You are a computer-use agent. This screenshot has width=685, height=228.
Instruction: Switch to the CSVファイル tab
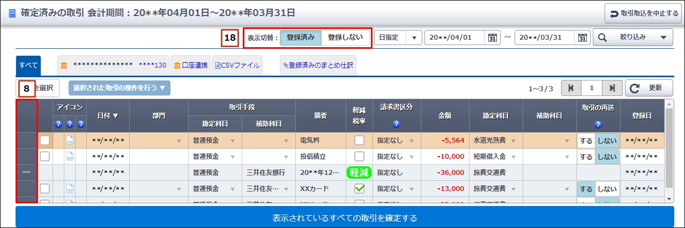pyautogui.click(x=237, y=65)
